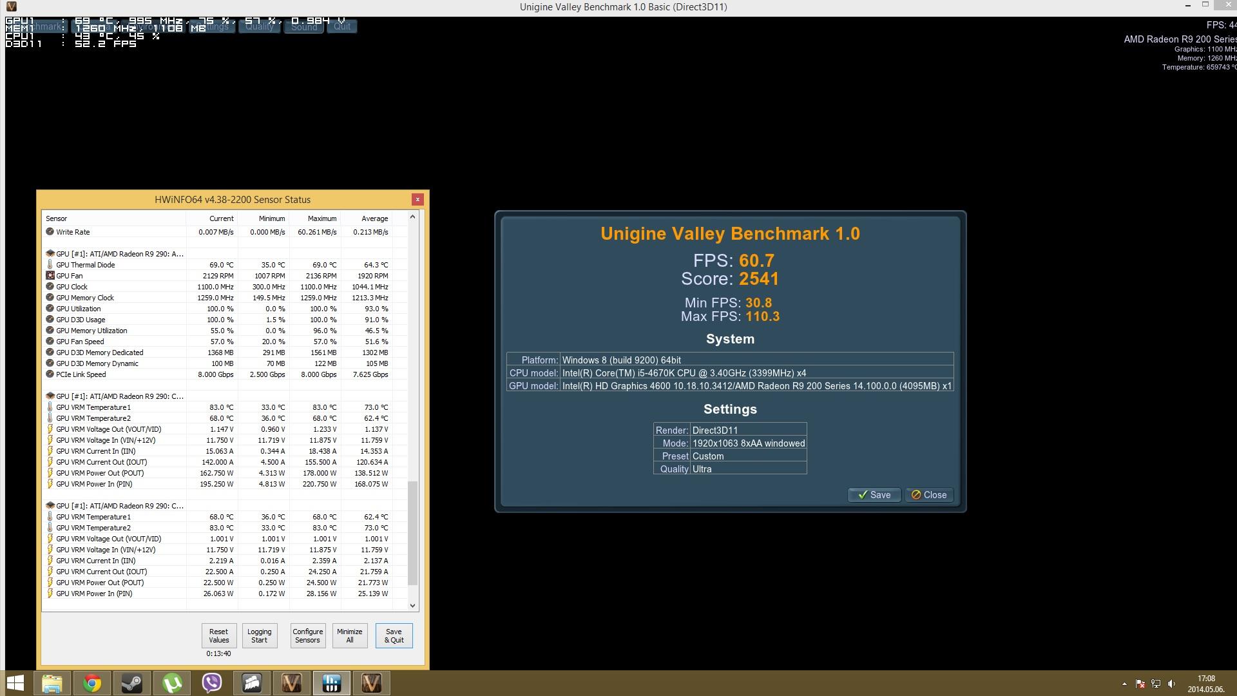Image resolution: width=1237 pixels, height=696 pixels.
Task: Open Viber from the taskbar
Action: (212, 683)
